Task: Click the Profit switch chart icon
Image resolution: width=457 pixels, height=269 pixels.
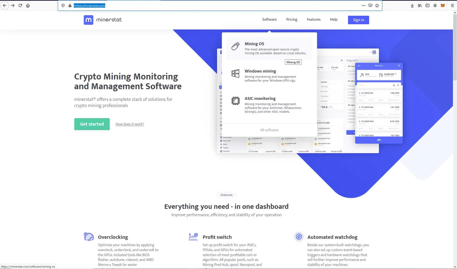Action: [193, 237]
